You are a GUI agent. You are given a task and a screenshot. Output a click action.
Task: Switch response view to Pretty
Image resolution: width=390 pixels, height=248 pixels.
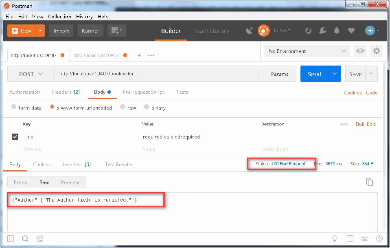click(x=20, y=182)
